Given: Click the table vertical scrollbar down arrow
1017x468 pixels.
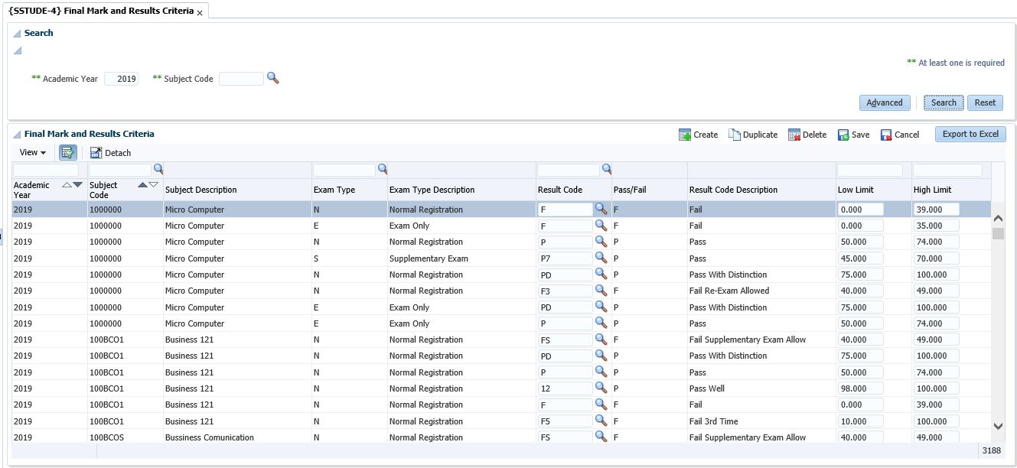Looking at the screenshot, I should pyautogui.click(x=998, y=426).
